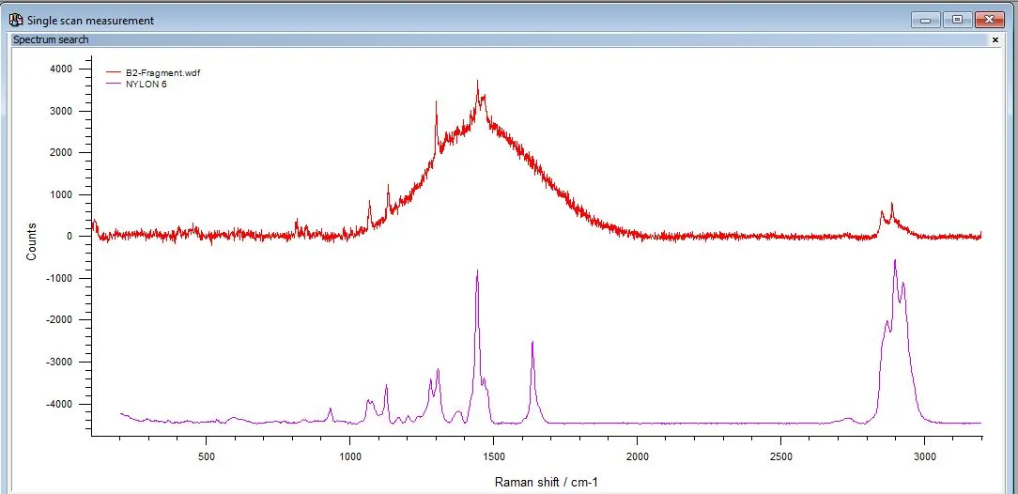Click the Single scan measurement title bar
Viewport: 1018px width, 494px height.
click(455, 20)
